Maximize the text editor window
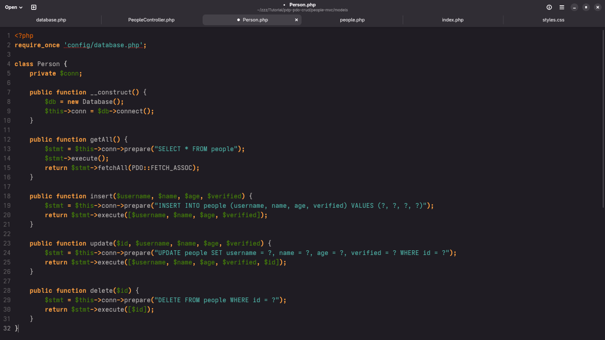Viewport: 605px width, 340px height. (x=586, y=7)
